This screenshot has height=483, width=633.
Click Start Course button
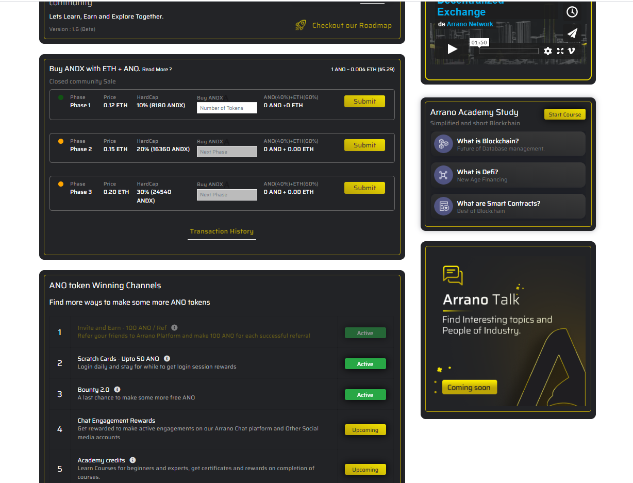point(564,114)
